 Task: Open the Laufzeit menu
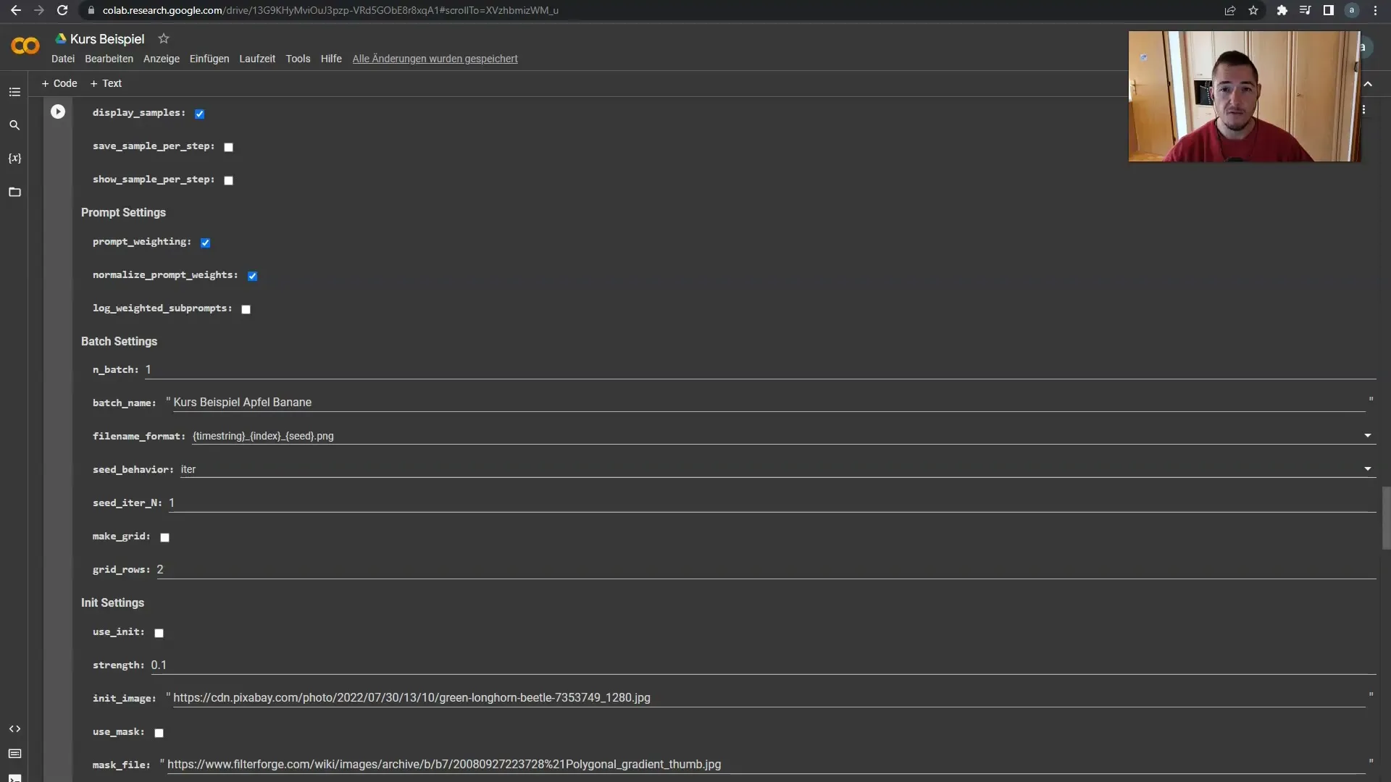pos(257,59)
